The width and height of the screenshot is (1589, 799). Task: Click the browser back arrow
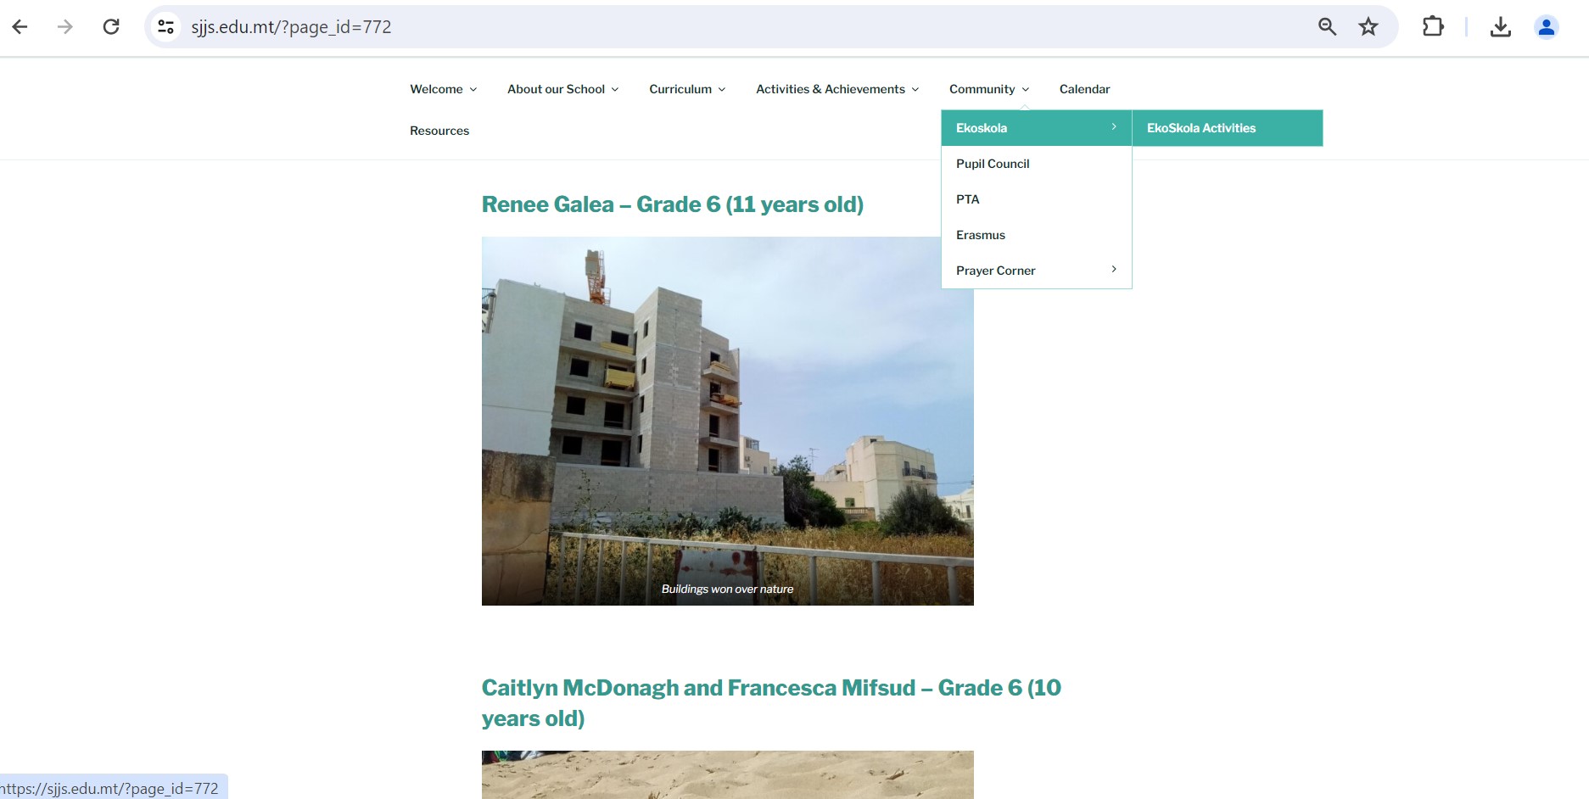20,27
